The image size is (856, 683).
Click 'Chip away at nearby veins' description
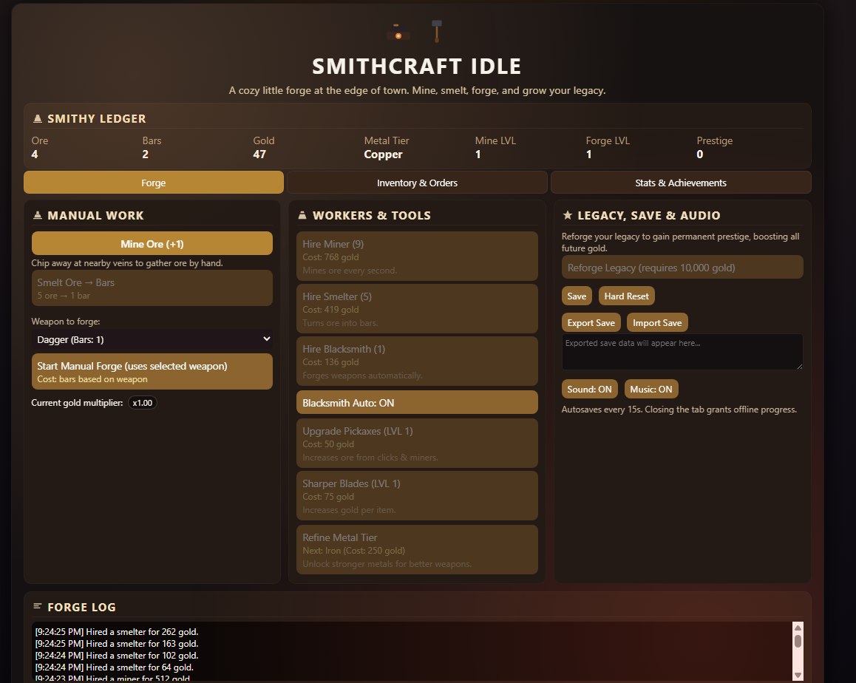click(x=127, y=263)
